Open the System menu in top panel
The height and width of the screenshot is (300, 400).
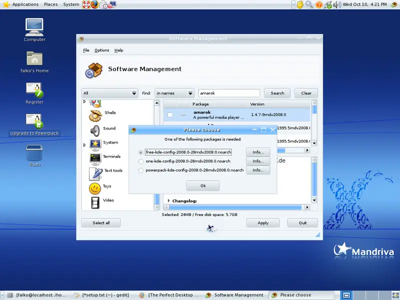coord(71,4)
